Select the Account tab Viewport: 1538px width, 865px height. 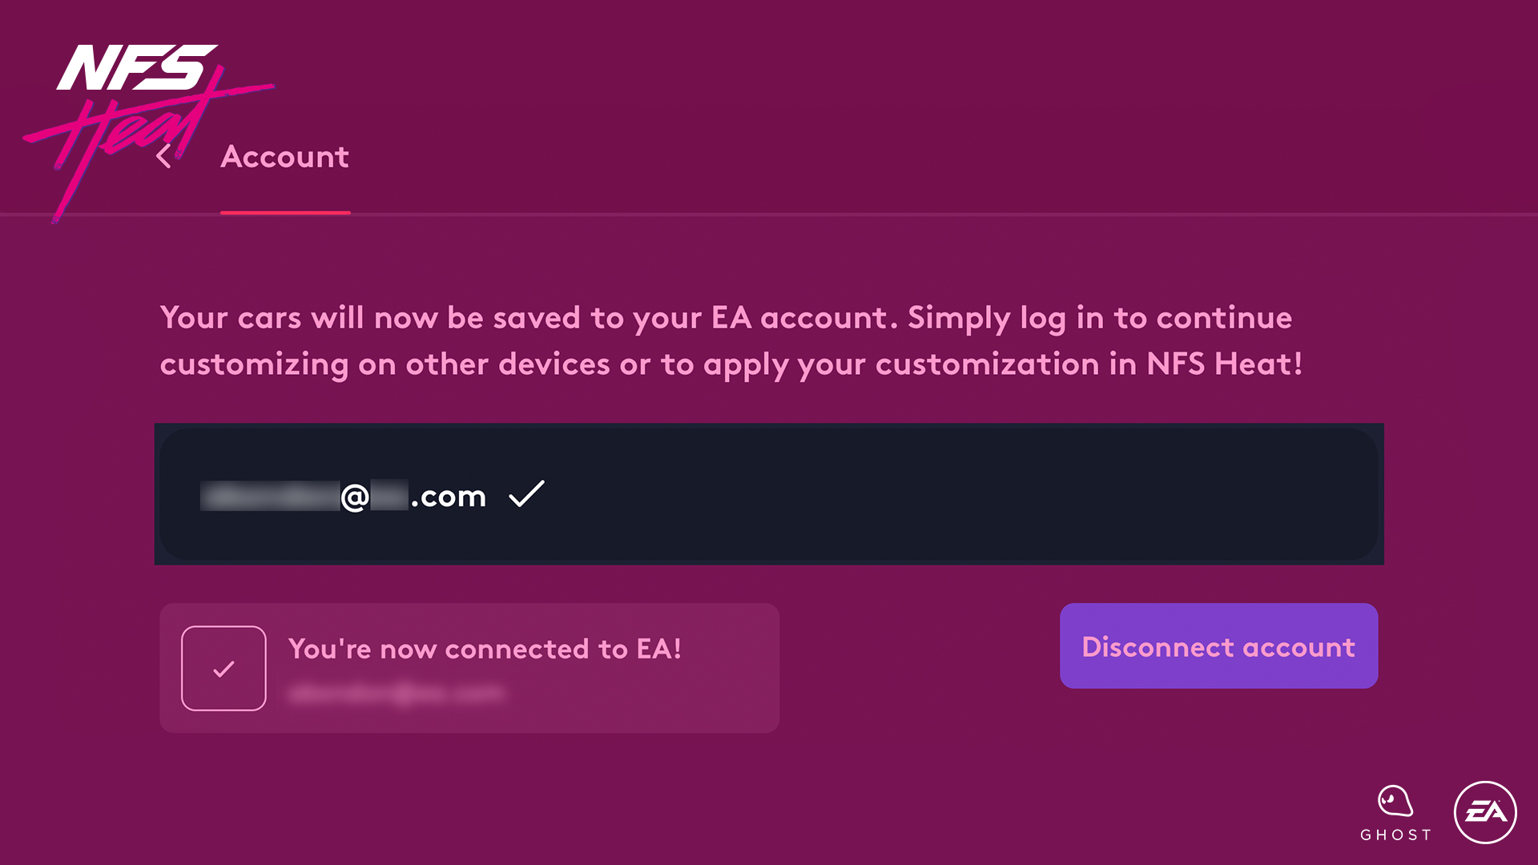point(284,157)
